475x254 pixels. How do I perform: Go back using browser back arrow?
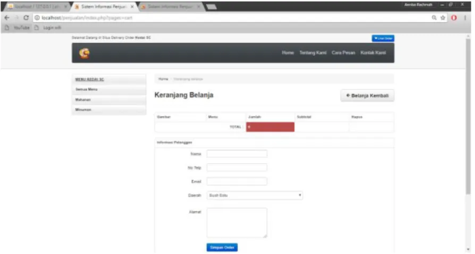[x=7, y=18]
